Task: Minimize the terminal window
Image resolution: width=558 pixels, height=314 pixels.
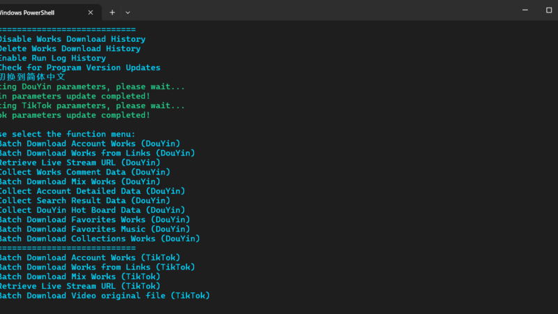Action: pos(525,10)
